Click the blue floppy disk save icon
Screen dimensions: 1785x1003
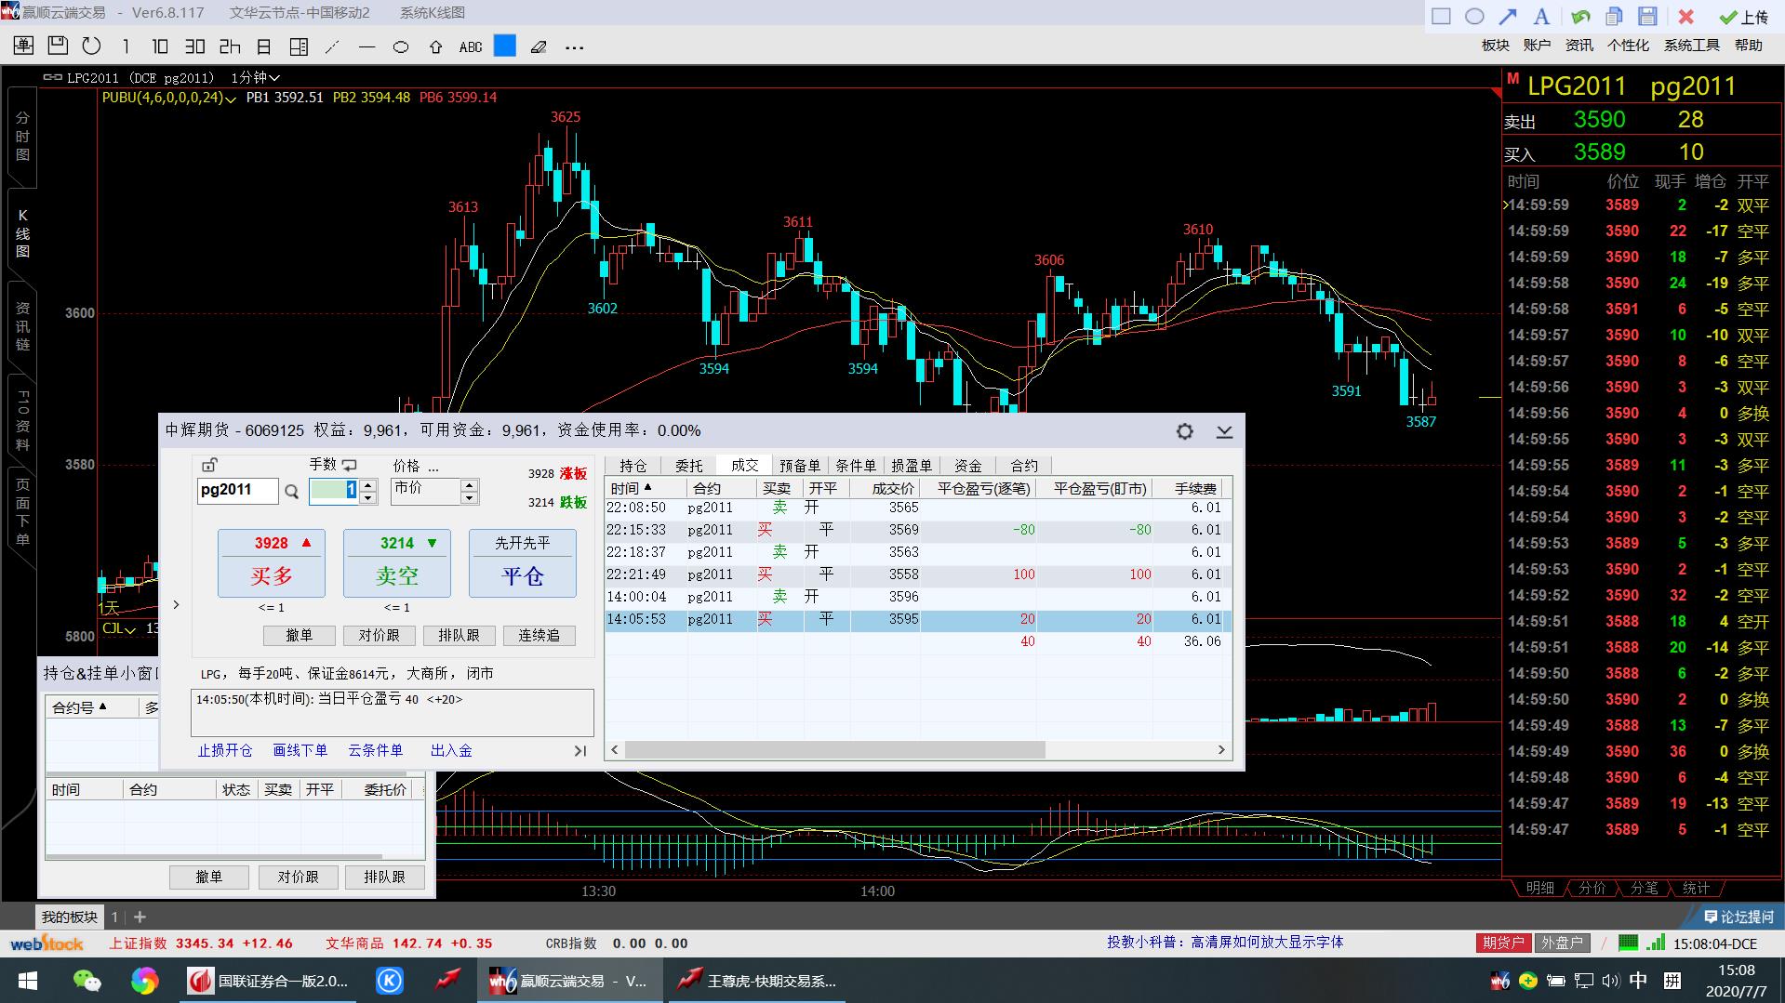[1647, 16]
